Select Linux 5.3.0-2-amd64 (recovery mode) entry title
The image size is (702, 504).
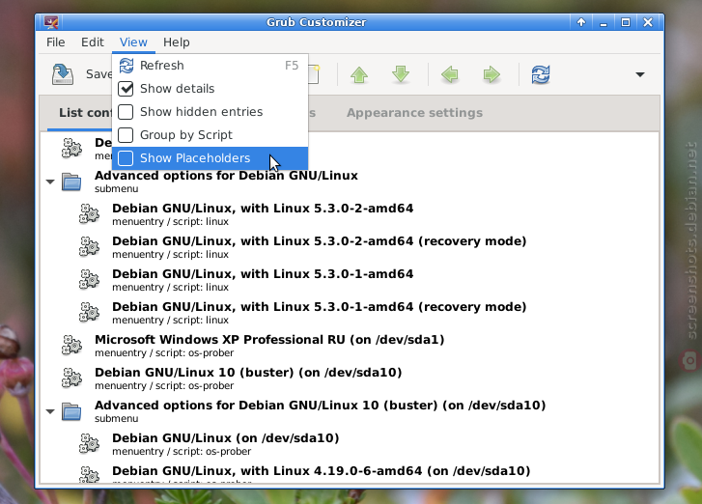pyautogui.click(x=320, y=240)
